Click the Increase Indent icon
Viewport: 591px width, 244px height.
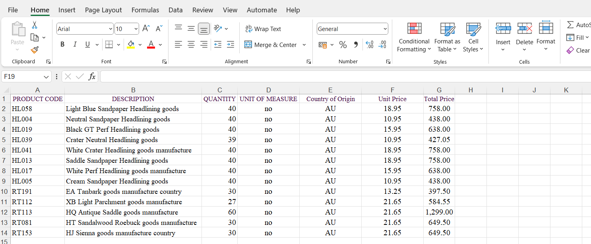(231, 45)
